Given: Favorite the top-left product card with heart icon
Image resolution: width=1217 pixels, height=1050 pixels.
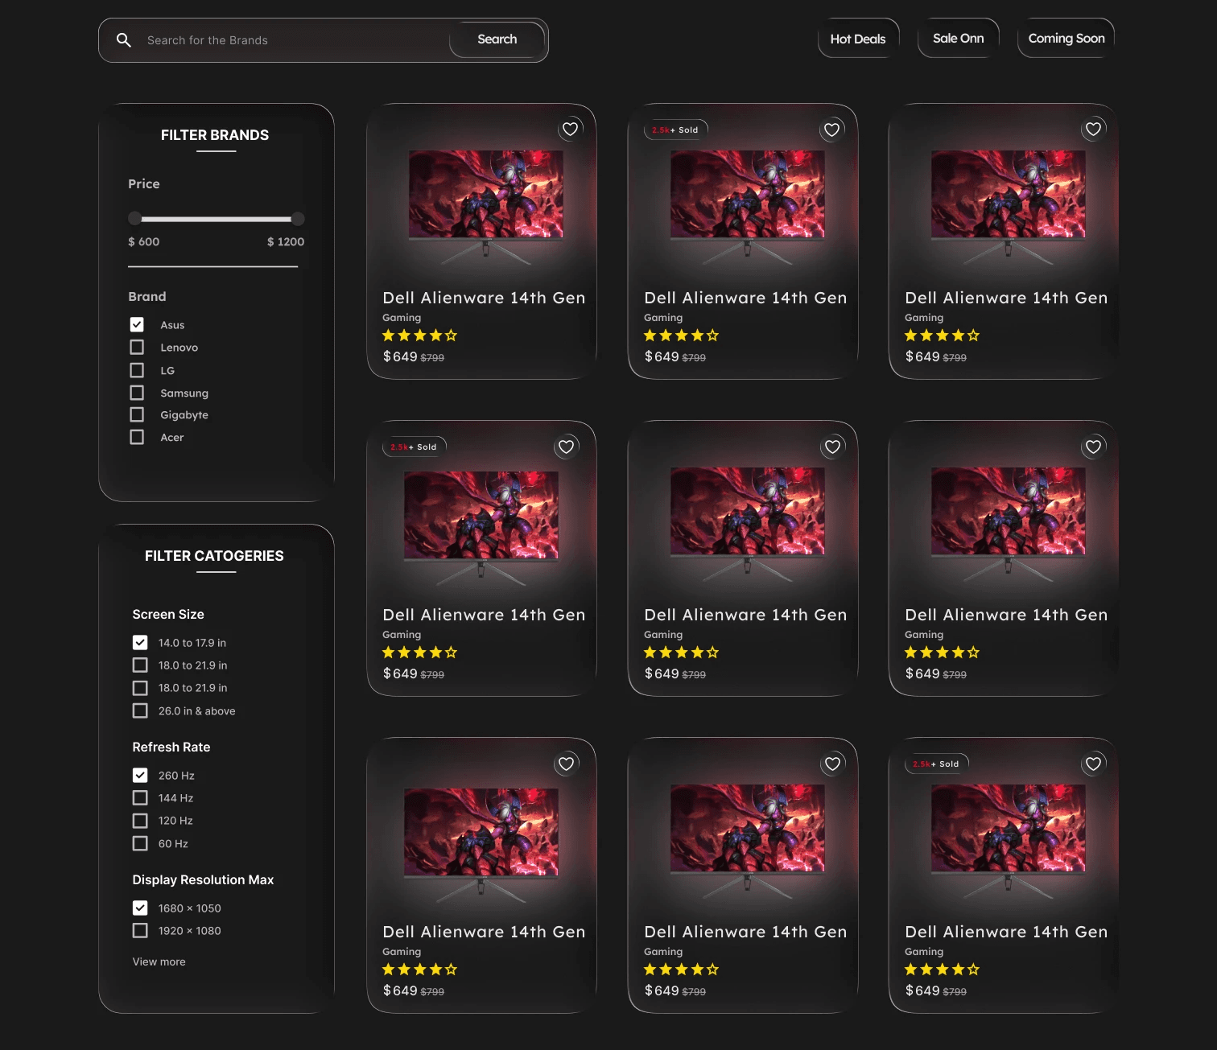Looking at the screenshot, I should (570, 129).
